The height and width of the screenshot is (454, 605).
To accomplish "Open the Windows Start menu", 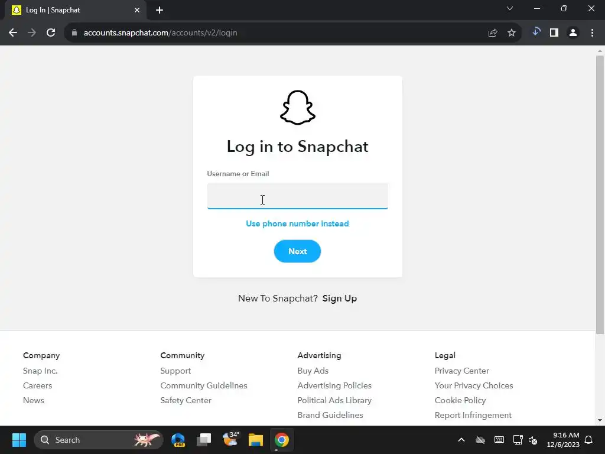I will coord(19,440).
